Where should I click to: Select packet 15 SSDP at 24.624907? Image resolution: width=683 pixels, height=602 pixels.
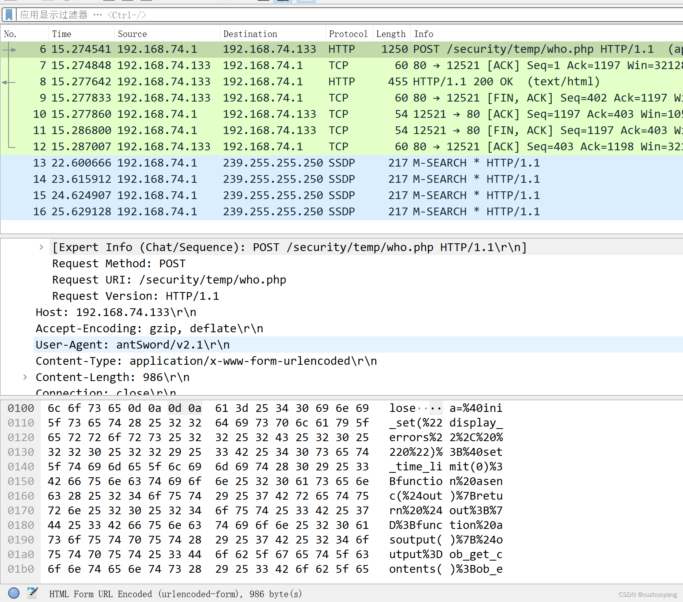[341, 195]
